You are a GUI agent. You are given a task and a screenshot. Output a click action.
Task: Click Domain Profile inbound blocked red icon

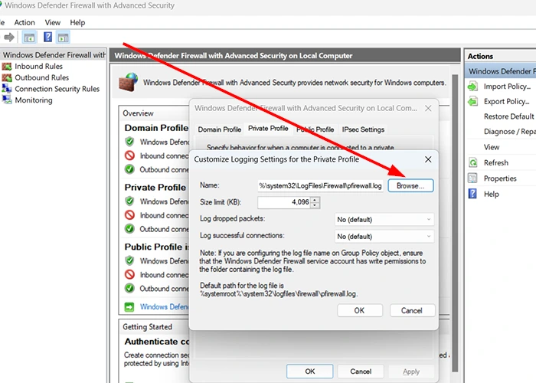(129, 155)
